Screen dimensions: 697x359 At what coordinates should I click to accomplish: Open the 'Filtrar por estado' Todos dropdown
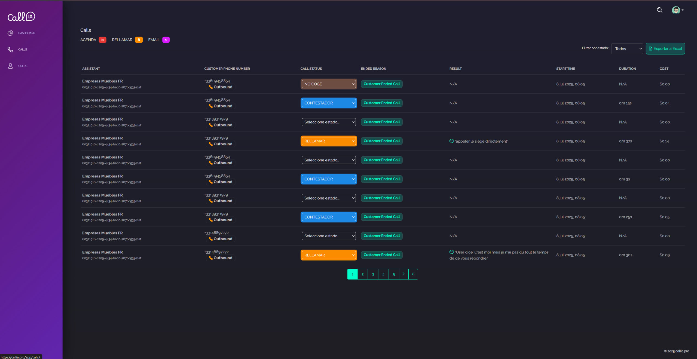627,49
